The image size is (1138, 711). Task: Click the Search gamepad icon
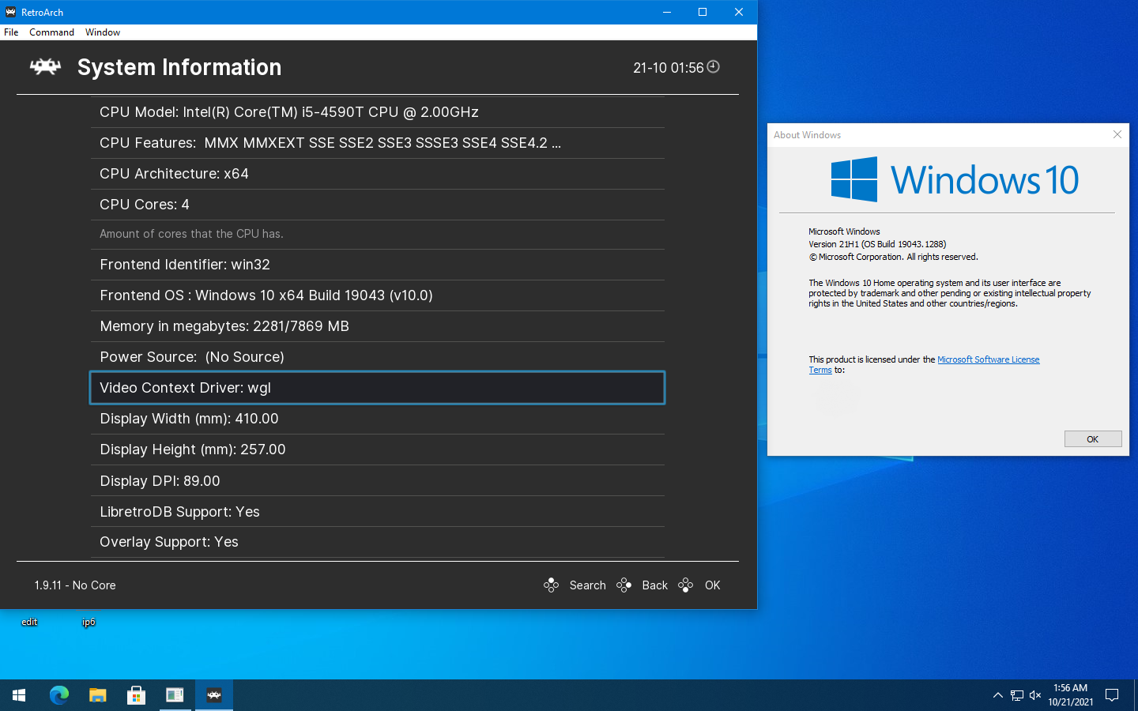552,585
